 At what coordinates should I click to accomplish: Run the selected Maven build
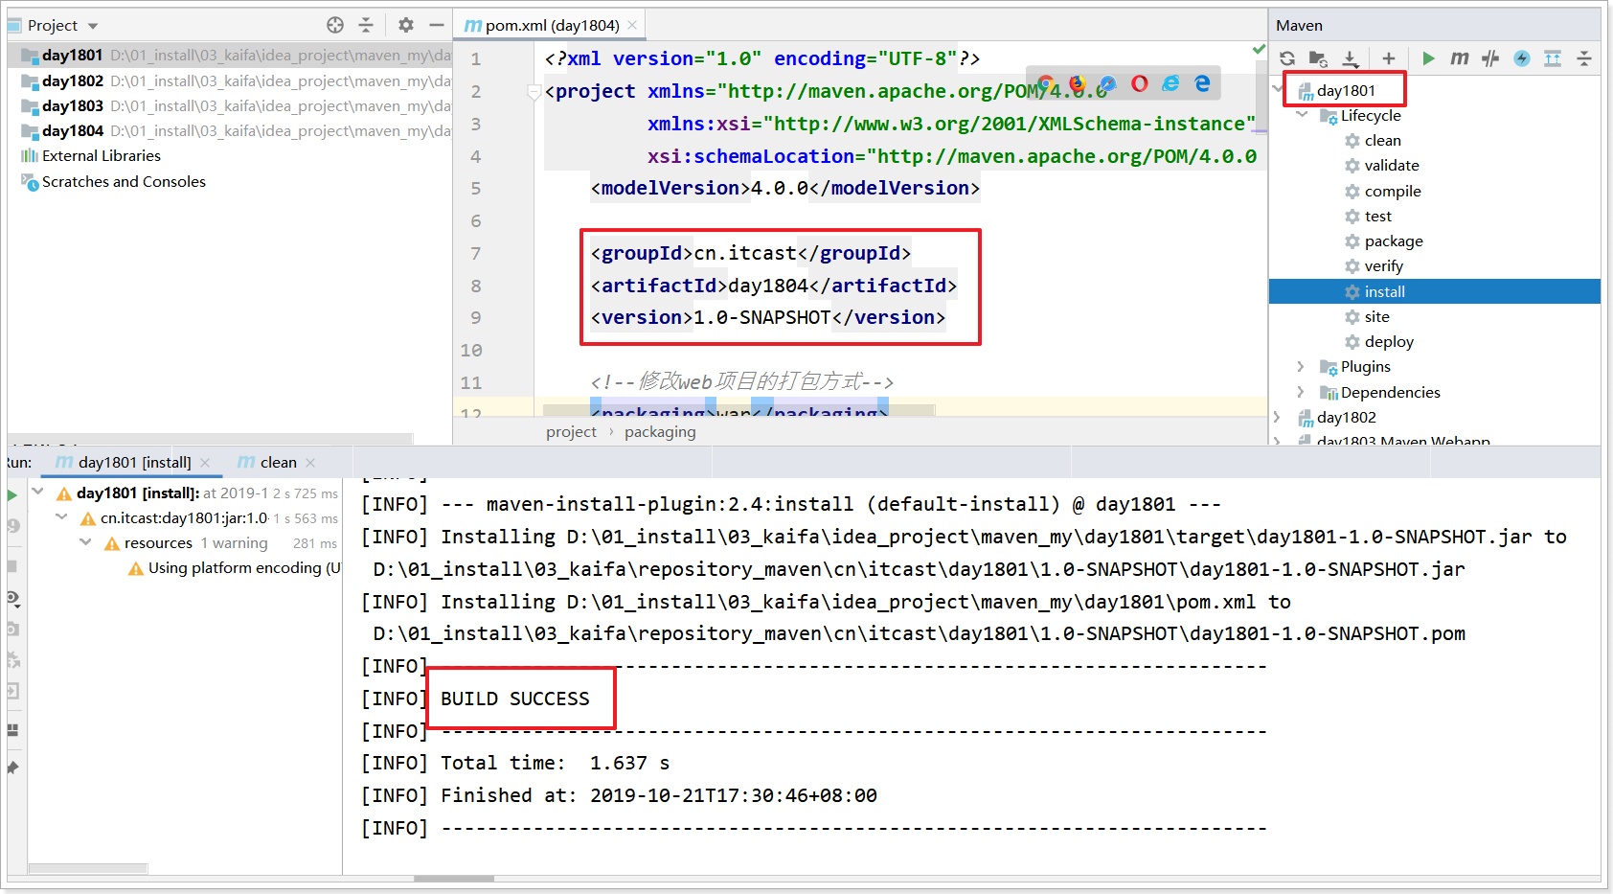[x=1428, y=58]
